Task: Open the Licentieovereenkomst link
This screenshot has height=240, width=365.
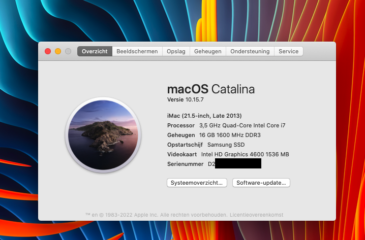Action: (x=257, y=215)
